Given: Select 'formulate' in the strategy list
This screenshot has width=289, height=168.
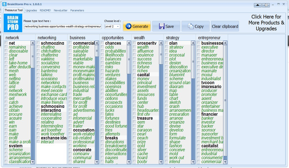Looking at the screenshot, I should [x=177, y=138].
